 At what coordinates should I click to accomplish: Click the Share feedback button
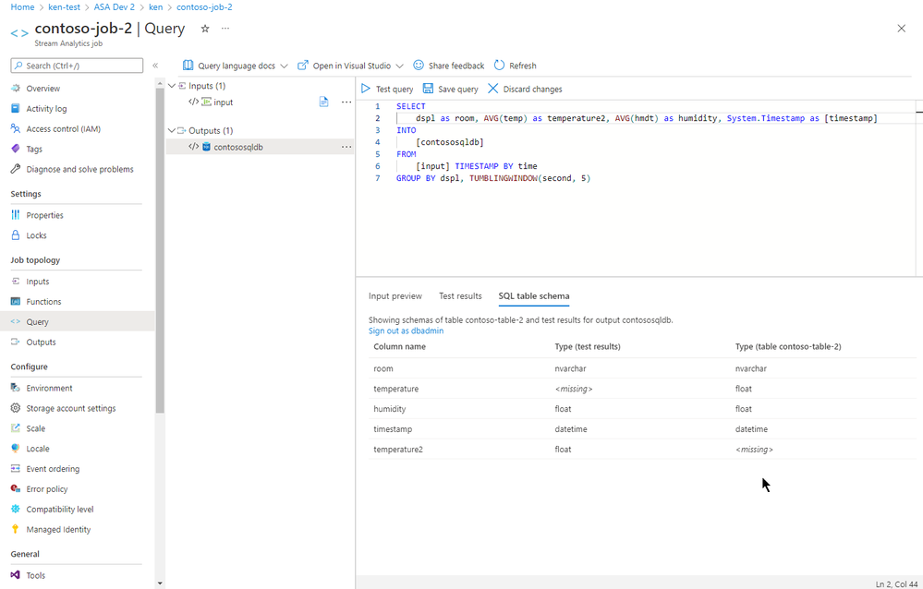(x=448, y=66)
